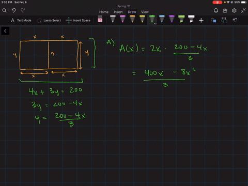Open the Shapes tool
The height and width of the screenshot is (186, 248).
[213, 20]
